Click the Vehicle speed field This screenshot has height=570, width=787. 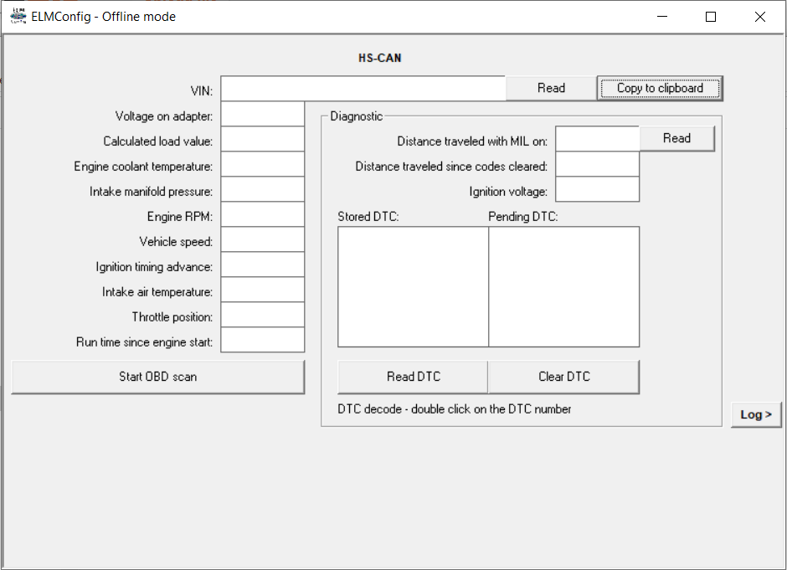click(263, 239)
